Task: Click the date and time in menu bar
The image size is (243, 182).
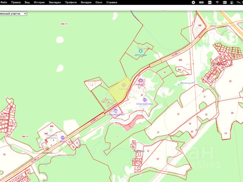Action: 240,2
